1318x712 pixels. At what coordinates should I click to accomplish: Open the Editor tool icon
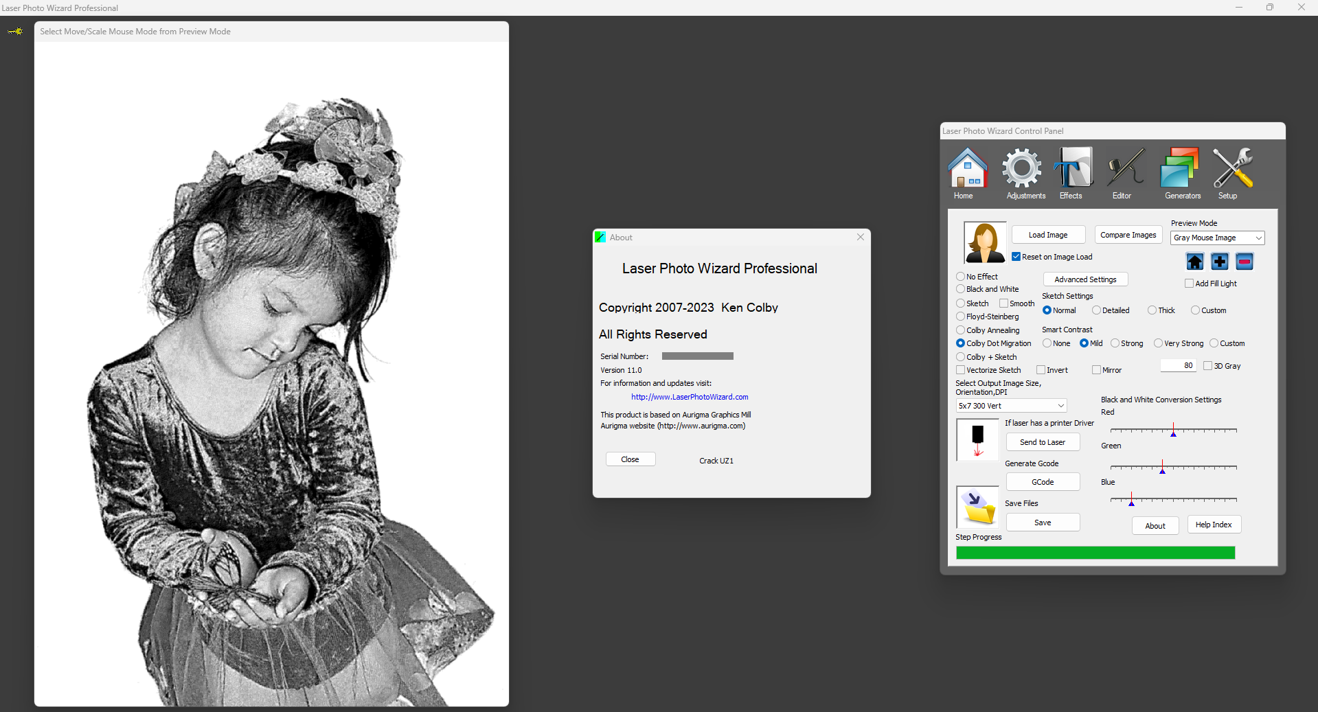click(x=1126, y=168)
